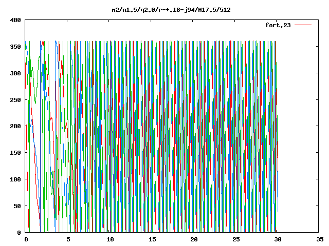329x246 pixels.
Task: Click y-axis label 200
Action: click(x=15, y=126)
